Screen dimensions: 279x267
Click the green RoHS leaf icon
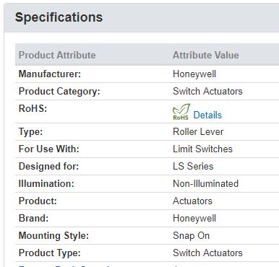click(181, 112)
